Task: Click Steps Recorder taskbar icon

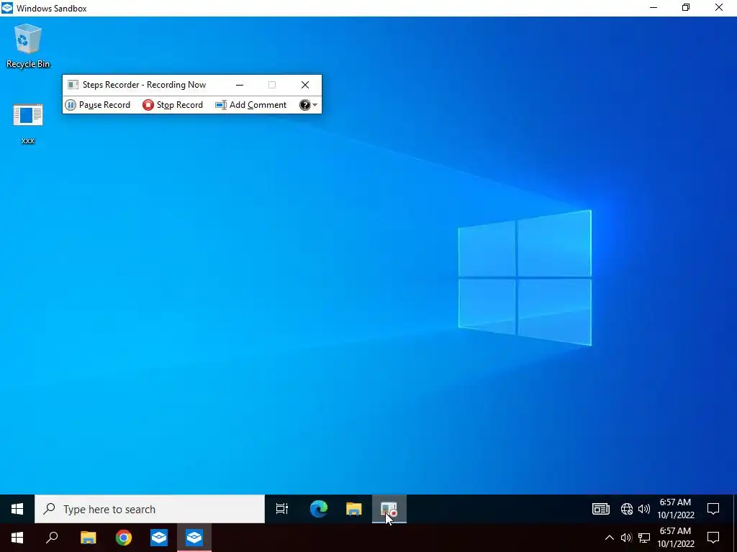Action: [x=389, y=509]
